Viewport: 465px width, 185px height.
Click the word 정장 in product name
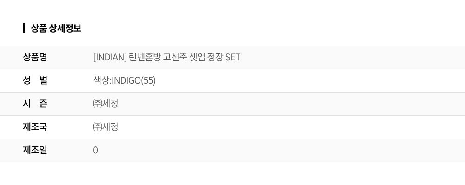coord(216,57)
